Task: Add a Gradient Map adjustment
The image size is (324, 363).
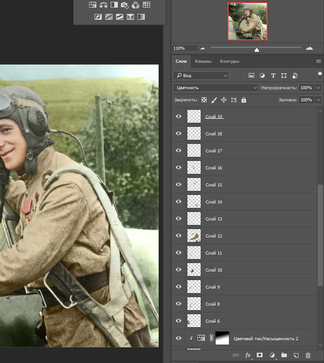Action: [x=141, y=17]
